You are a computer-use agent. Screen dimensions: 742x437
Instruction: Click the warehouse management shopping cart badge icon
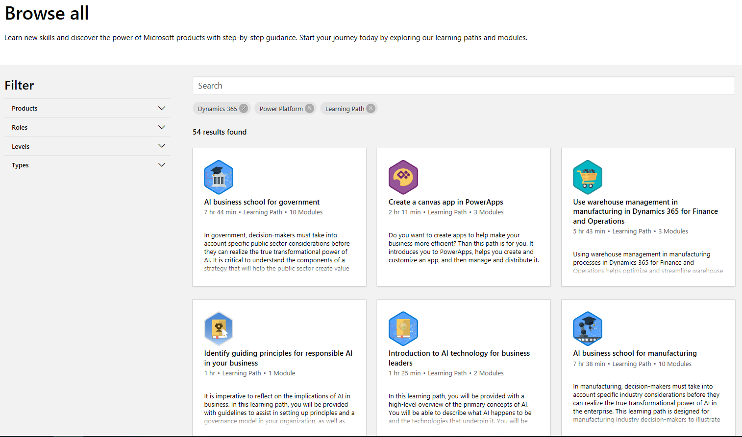click(588, 177)
